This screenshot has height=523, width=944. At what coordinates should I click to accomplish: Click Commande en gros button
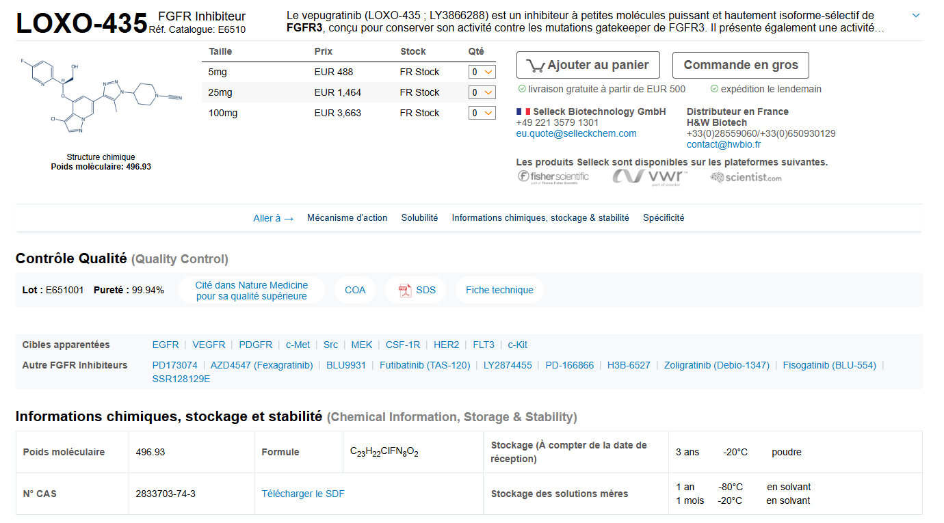pos(741,65)
